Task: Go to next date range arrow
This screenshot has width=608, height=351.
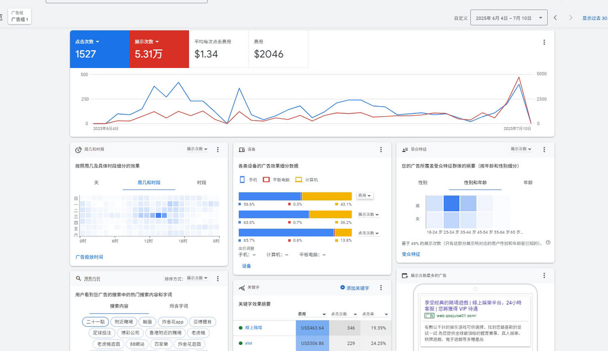Action: [x=570, y=18]
